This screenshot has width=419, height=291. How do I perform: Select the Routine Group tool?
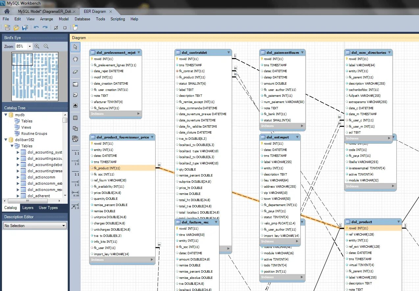[75, 139]
